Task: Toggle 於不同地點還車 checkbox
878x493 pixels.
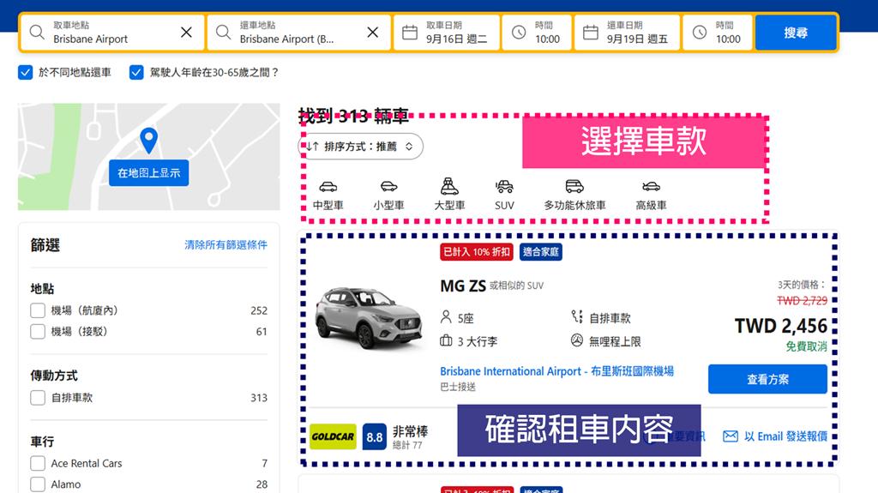Action: [x=25, y=72]
